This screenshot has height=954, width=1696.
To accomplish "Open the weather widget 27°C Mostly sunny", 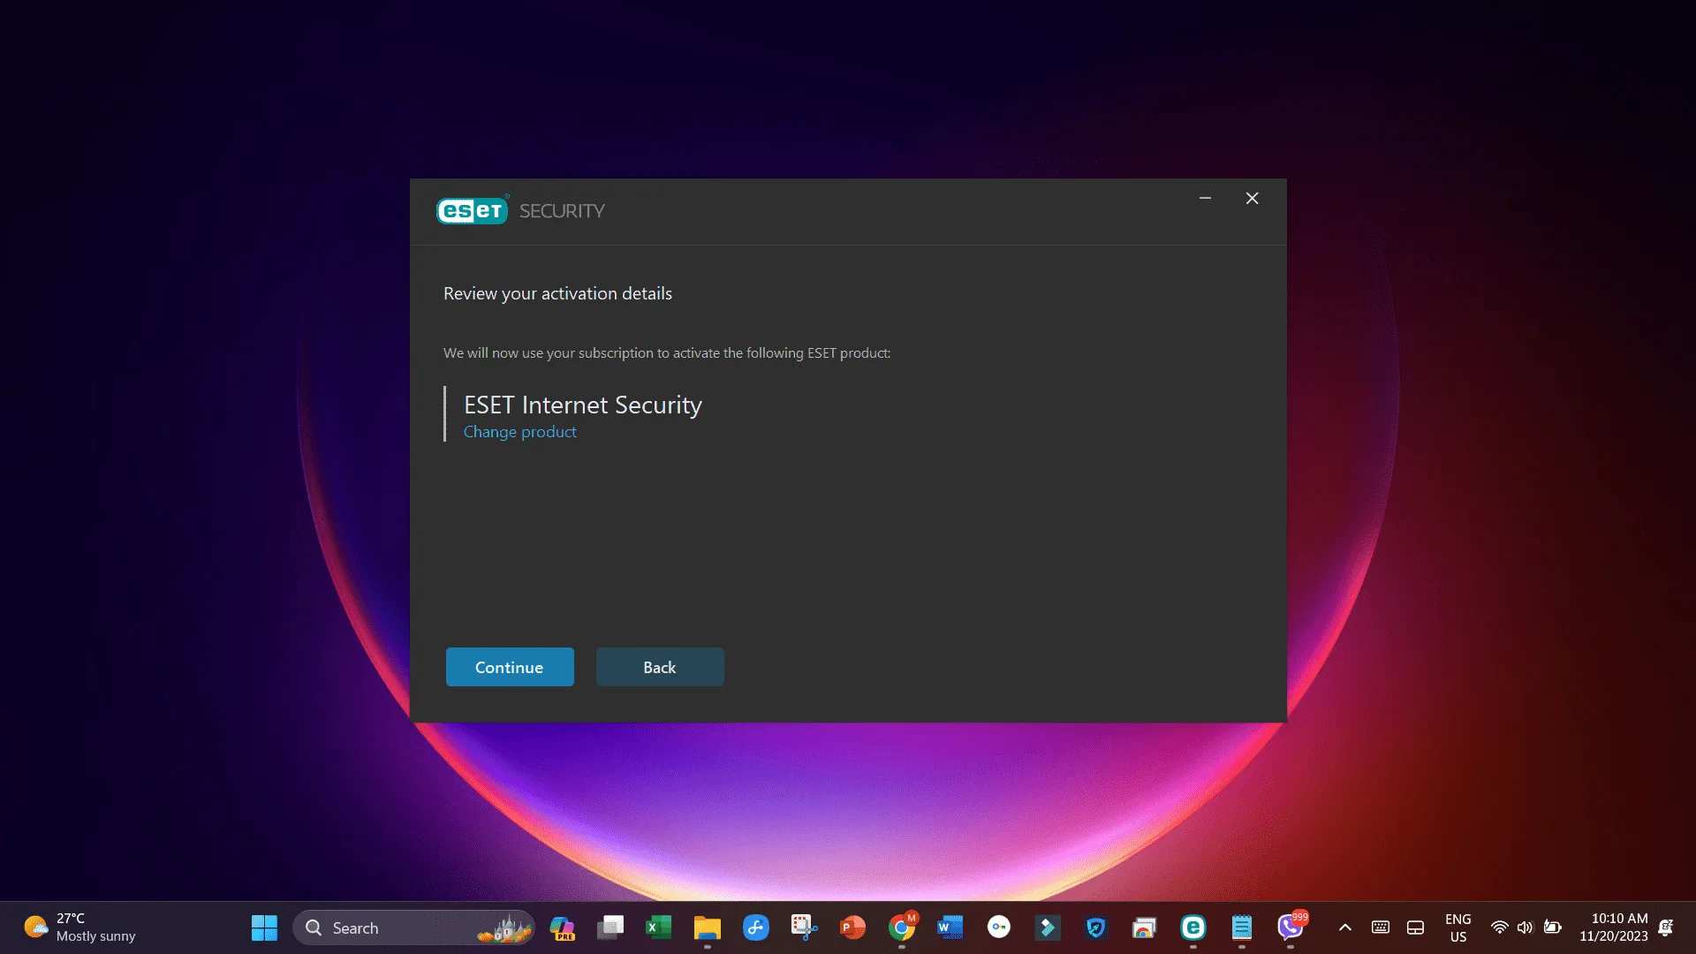I will click(x=79, y=927).
